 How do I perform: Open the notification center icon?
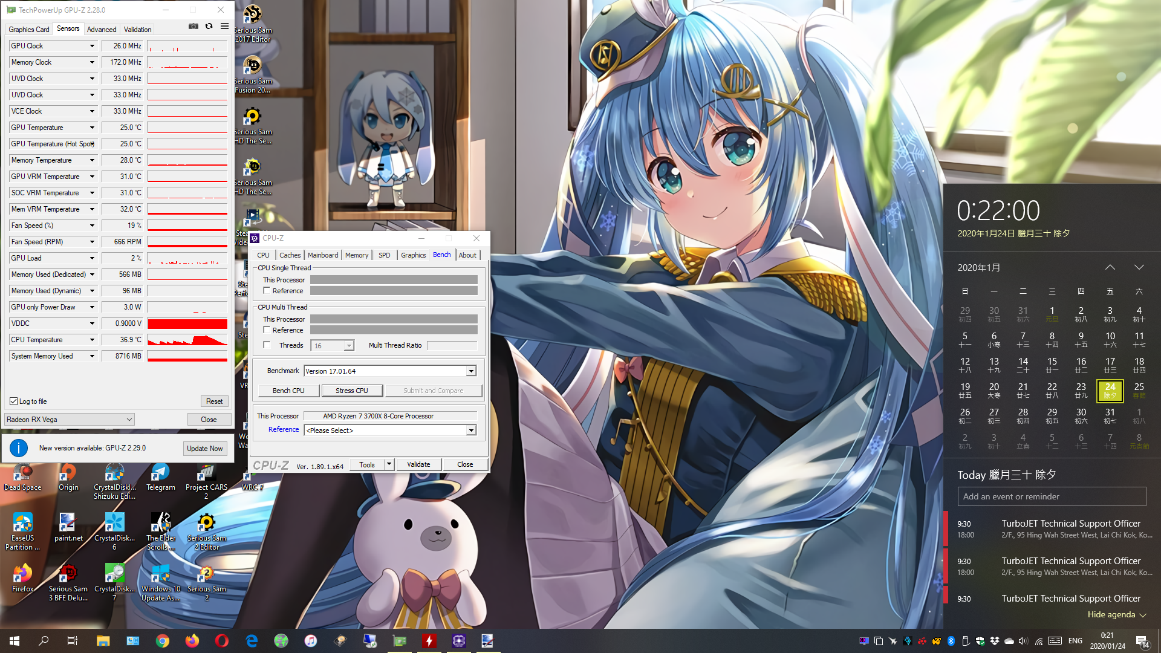(x=1142, y=642)
